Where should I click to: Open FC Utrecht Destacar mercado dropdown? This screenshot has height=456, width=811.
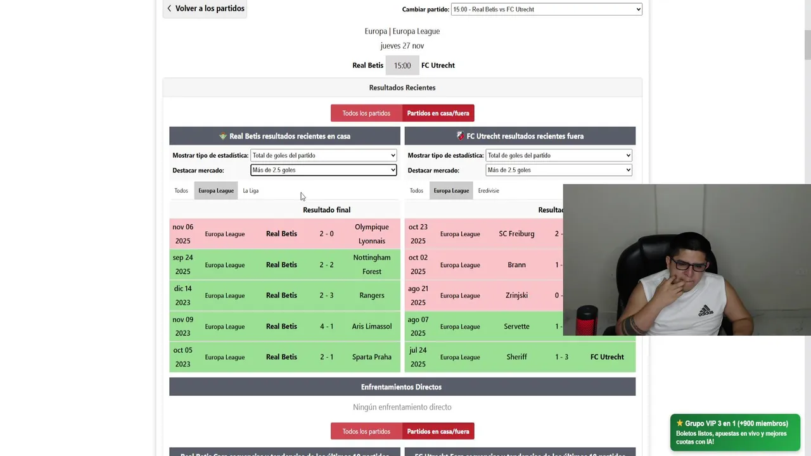pyautogui.click(x=559, y=170)
